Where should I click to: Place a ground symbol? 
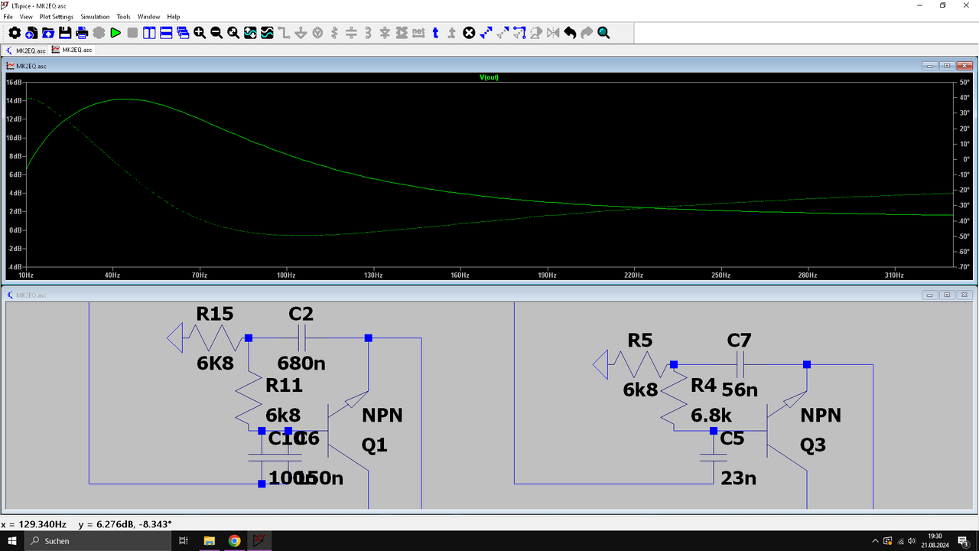(x=301, y=33)
